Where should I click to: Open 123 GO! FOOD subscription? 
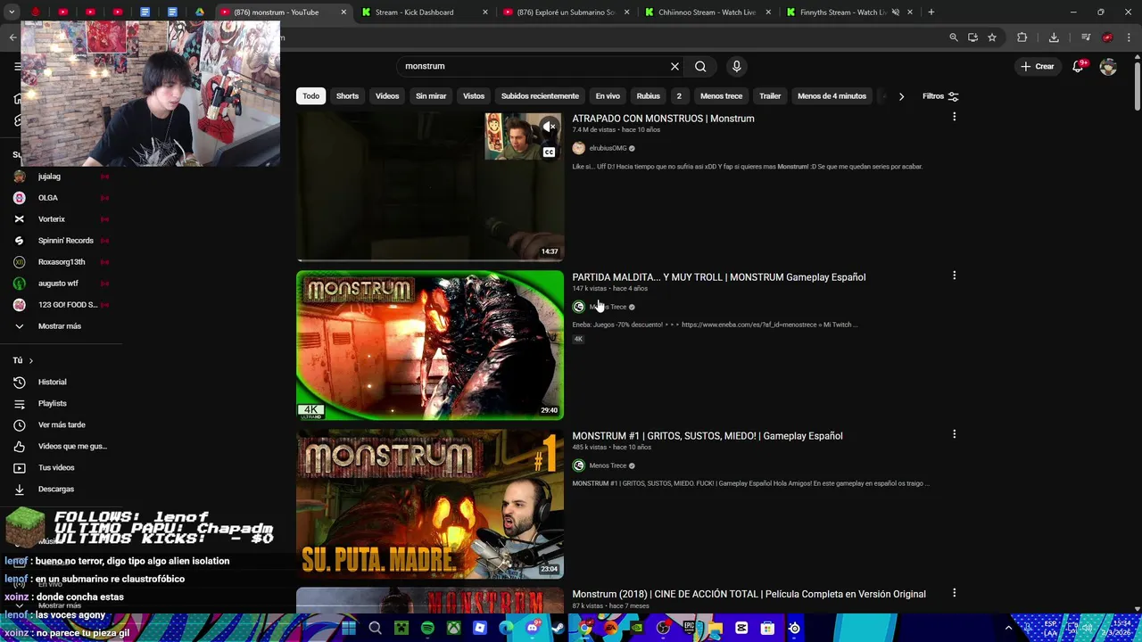click(x=61, y=305)
